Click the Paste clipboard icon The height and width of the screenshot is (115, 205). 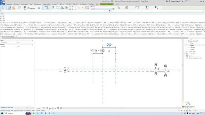click(20, 8)
